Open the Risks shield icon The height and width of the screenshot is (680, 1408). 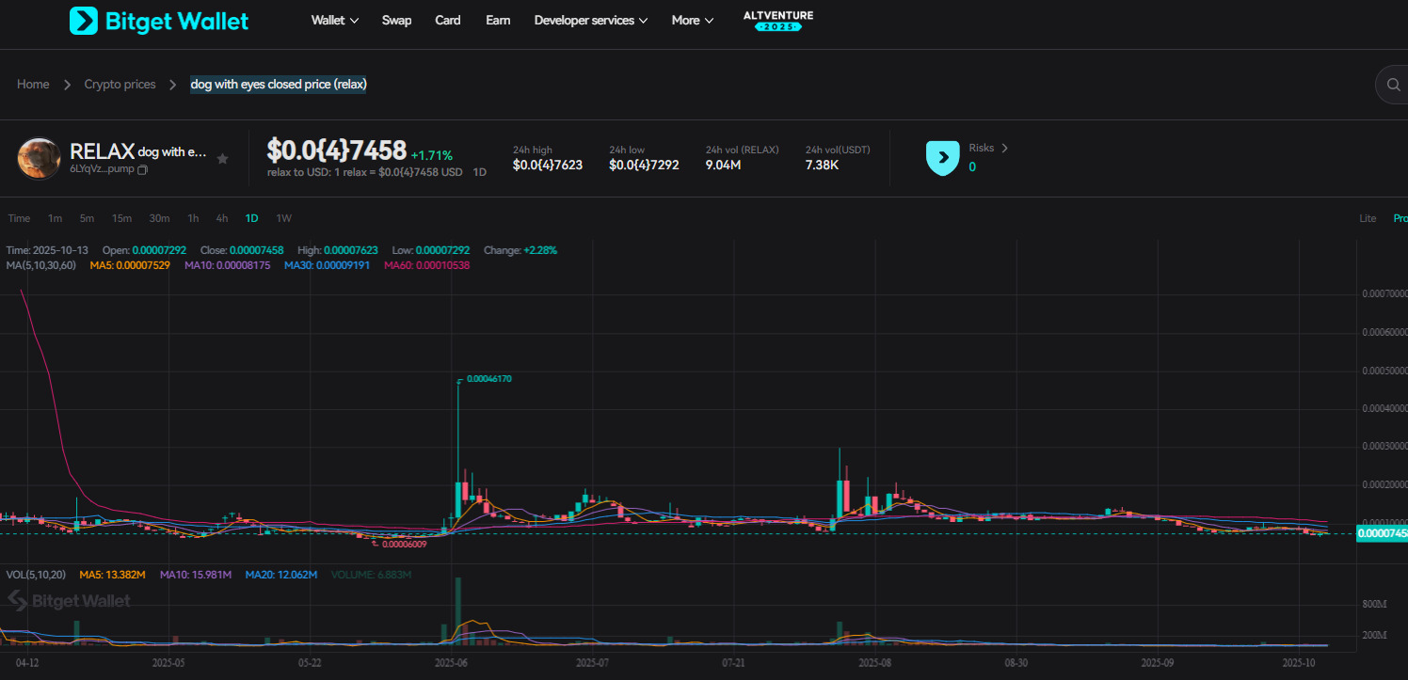point(942,158)
